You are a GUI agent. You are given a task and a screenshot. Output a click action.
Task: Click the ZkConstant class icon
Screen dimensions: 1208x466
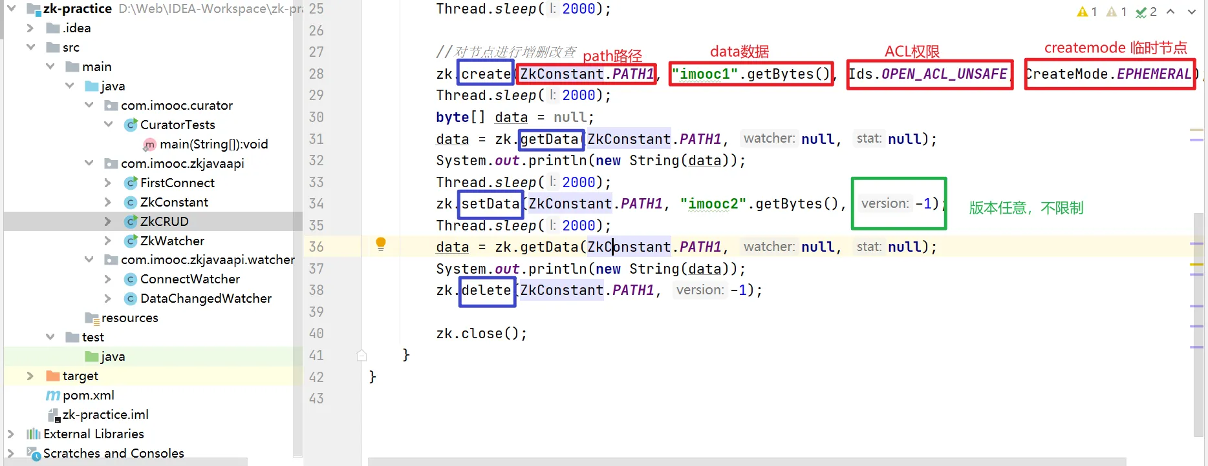[131, 203]
